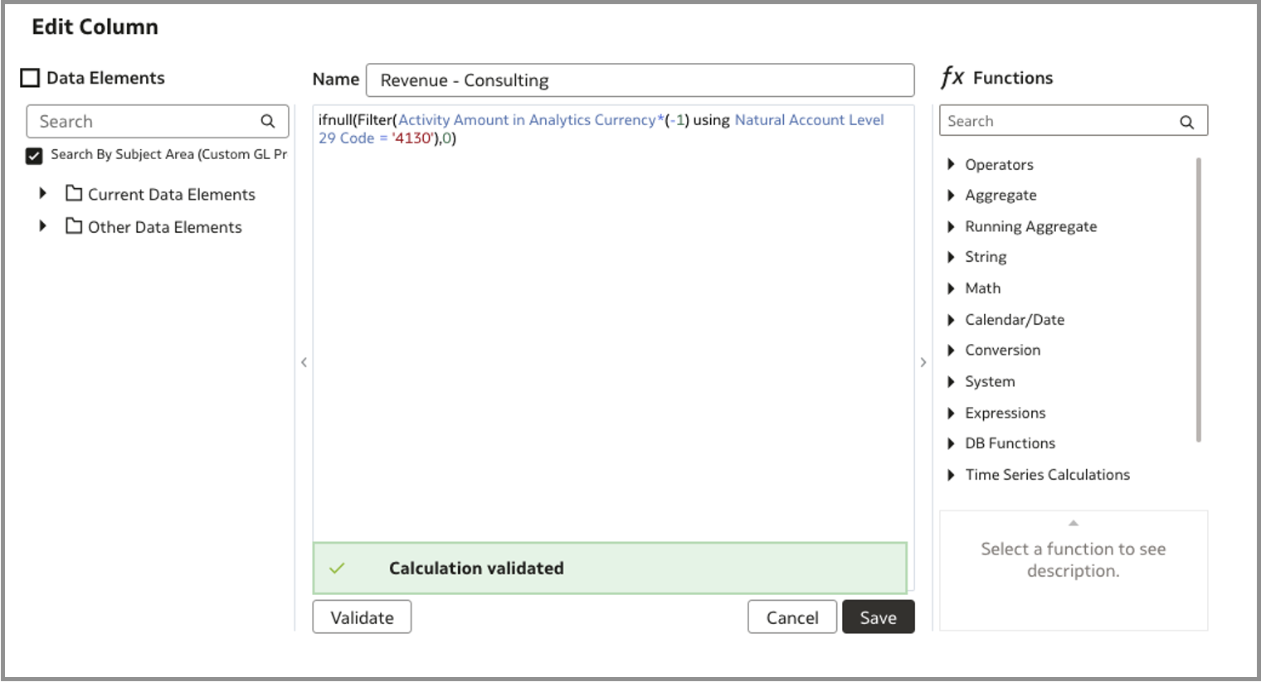
Task: Click the Functions list scrollbar
Action: pyautogui.click(x=1198, y=298)
